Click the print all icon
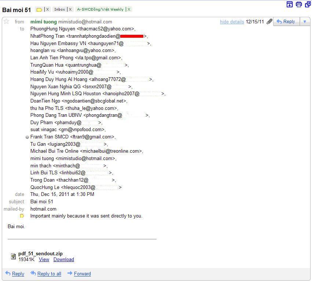 (299, 4)
